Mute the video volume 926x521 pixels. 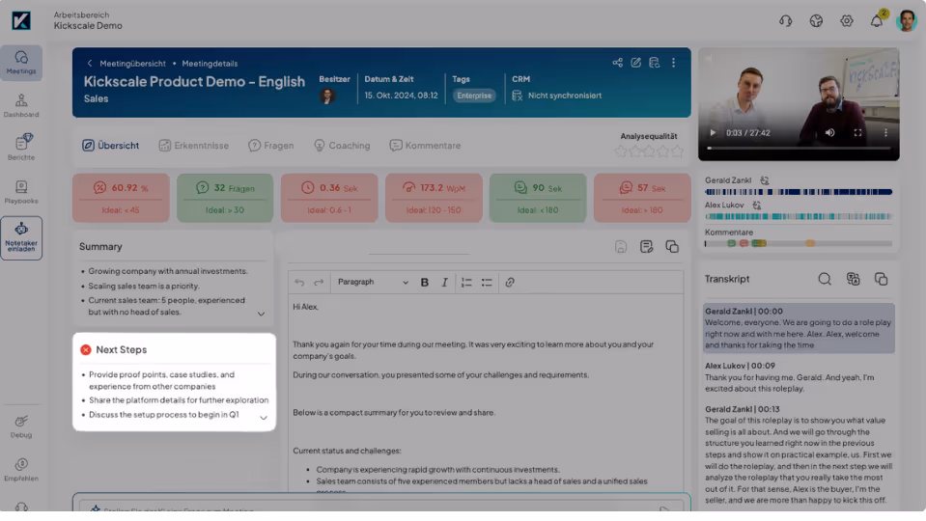pyautogui.click(x=829, y=133)
